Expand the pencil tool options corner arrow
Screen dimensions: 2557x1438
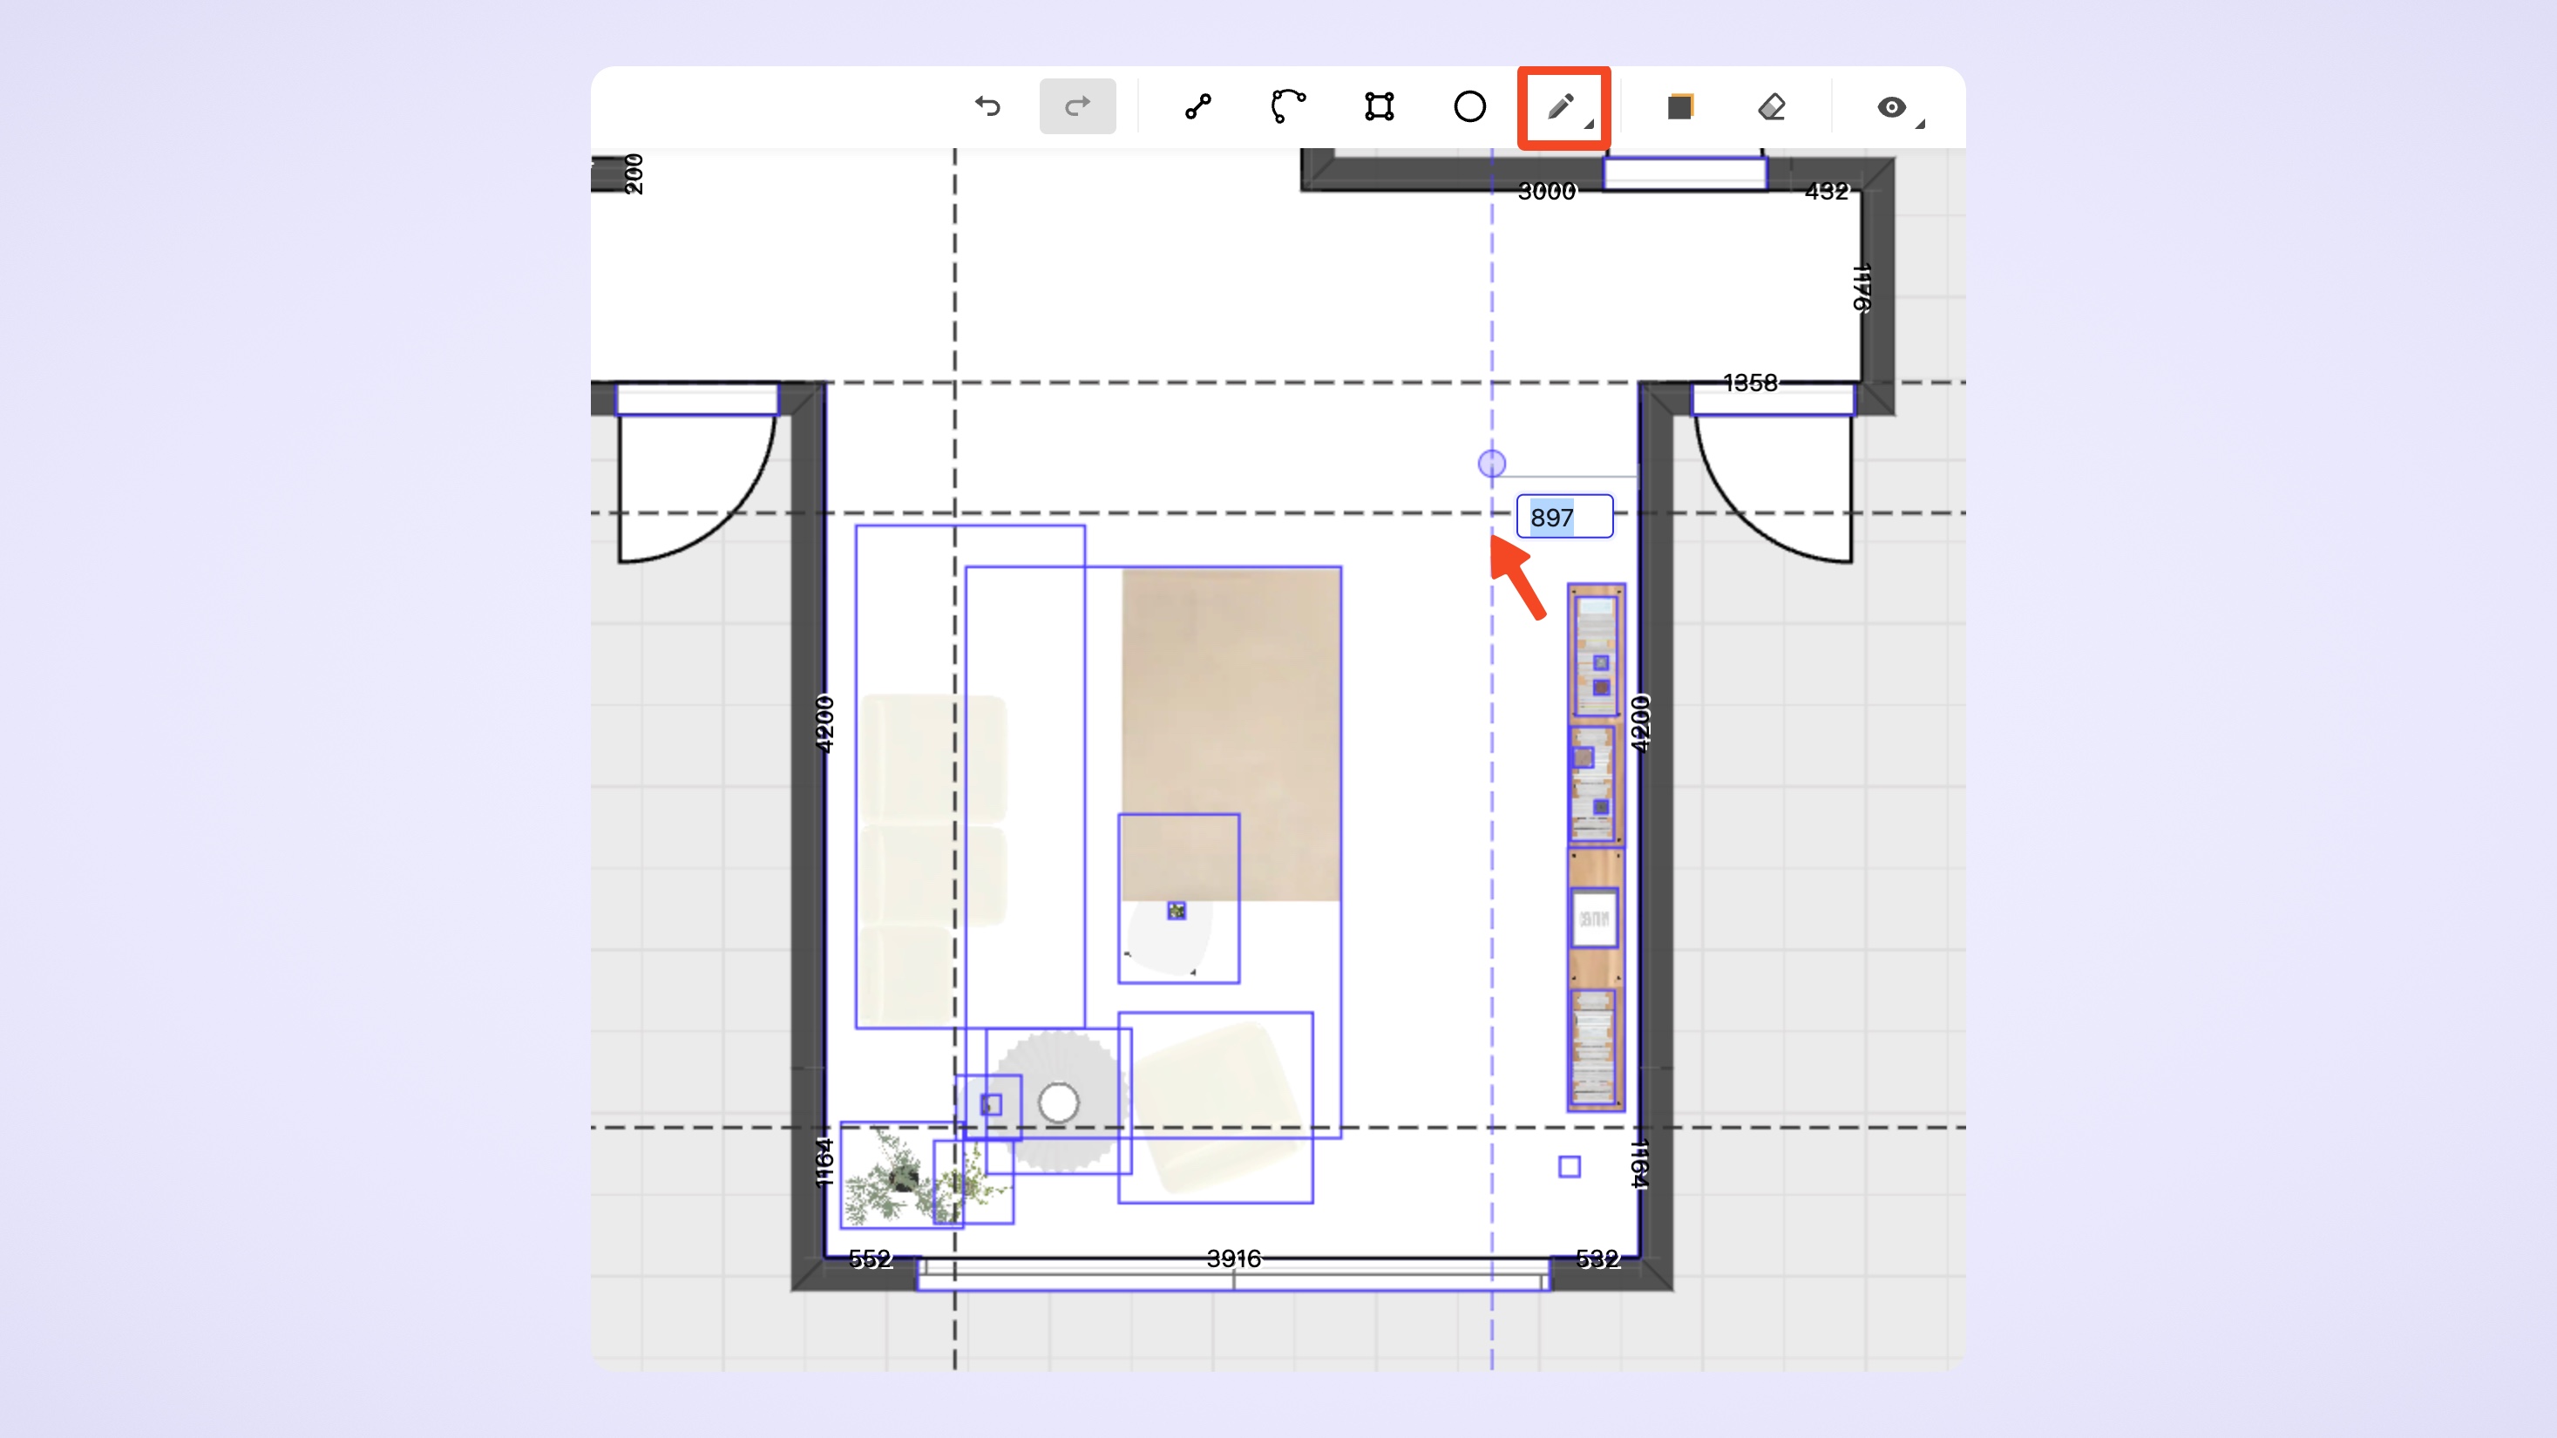point(1589,124)
